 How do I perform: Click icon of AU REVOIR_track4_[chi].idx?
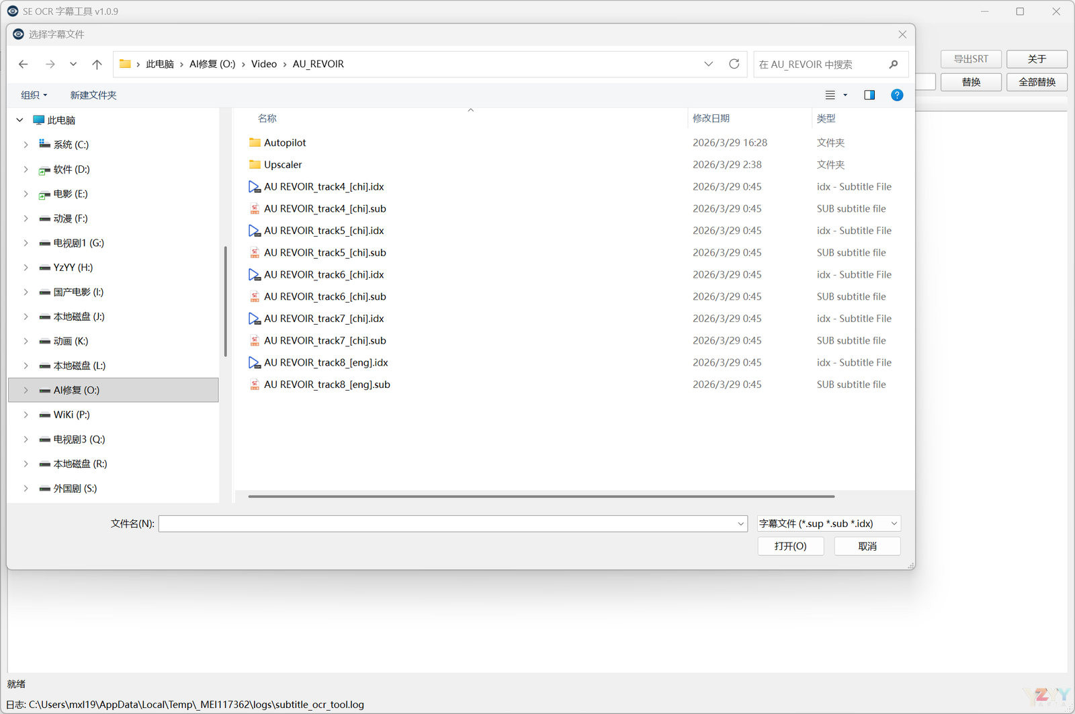click(x=255, y=187)
